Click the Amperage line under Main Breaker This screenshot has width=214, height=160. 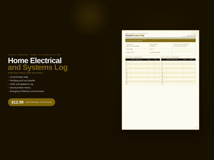[x=160, y=47]
